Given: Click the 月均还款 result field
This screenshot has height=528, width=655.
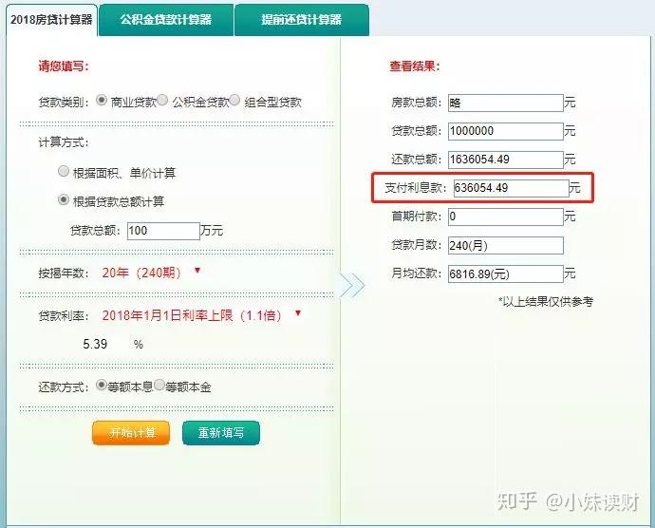Looking at the screenshot, I should [503, 273].
